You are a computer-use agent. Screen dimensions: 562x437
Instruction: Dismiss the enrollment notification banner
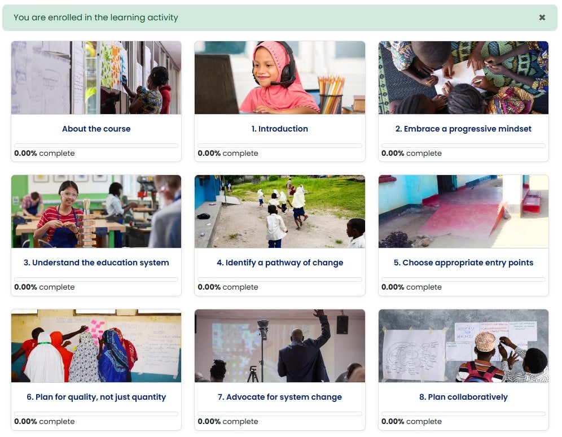click(542, 18)
